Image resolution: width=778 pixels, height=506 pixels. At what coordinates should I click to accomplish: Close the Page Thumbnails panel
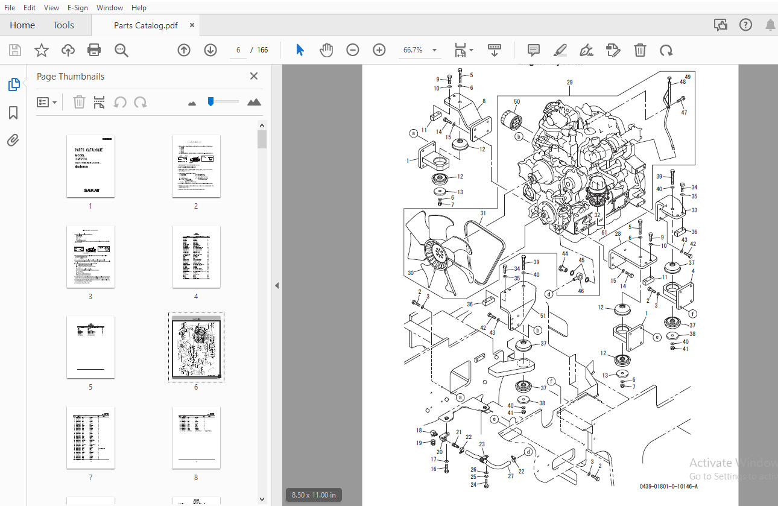coord(254,76)
